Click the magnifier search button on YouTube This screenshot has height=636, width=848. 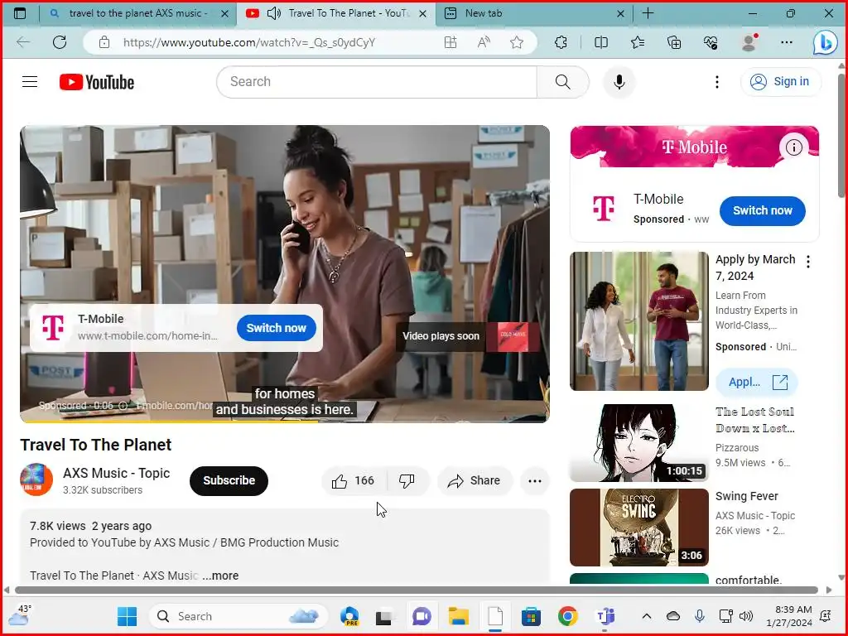point(562,82)
